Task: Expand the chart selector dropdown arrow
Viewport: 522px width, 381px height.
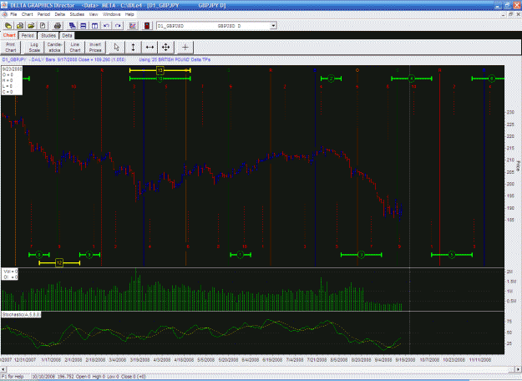Action: click(273, 26)
